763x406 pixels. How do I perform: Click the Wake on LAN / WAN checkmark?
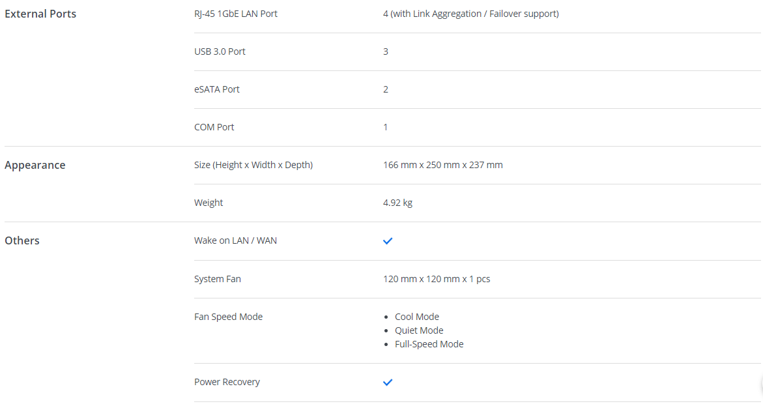(388, 241)
